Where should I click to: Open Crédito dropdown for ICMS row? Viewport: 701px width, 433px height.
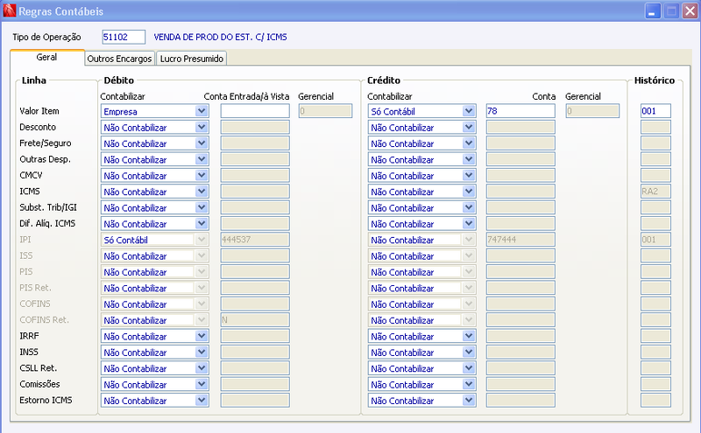469,192
